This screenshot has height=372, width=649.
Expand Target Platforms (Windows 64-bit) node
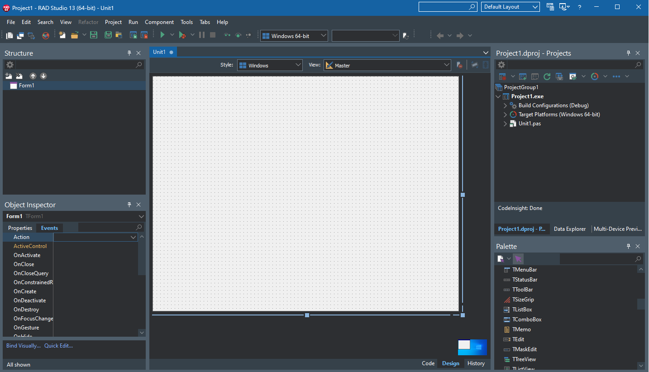506,114
